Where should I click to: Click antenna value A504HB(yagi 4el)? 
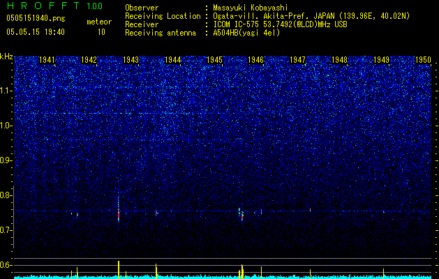pyautogui.click(x=246, y=33)
